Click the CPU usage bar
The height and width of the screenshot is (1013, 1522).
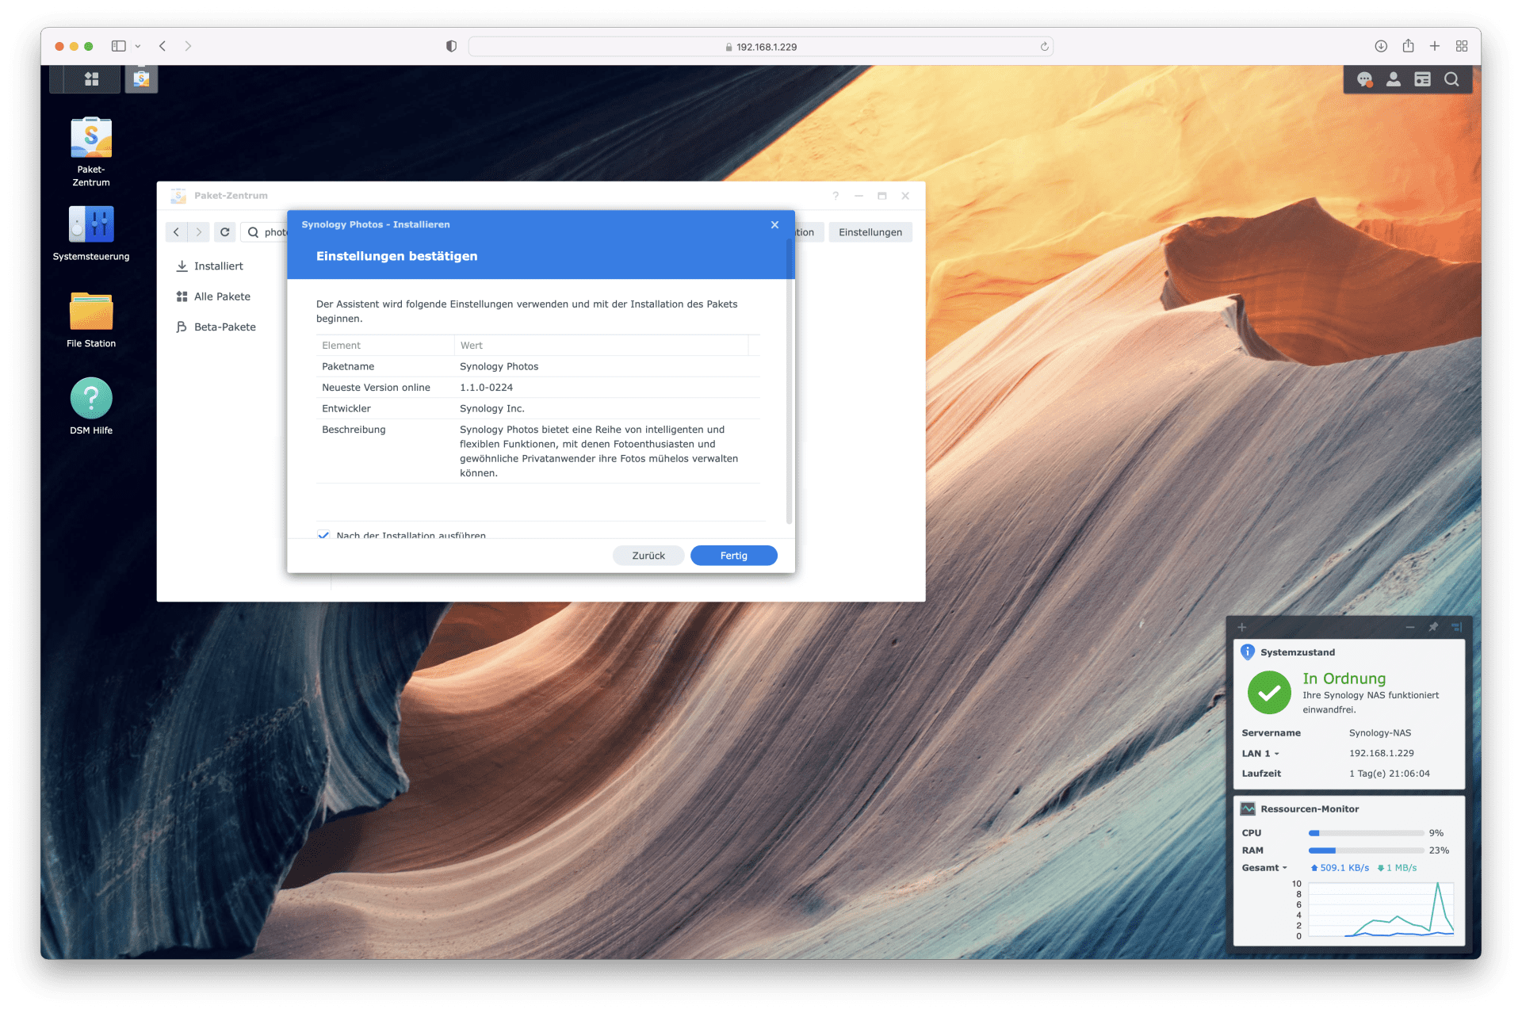pos(1366,833)
